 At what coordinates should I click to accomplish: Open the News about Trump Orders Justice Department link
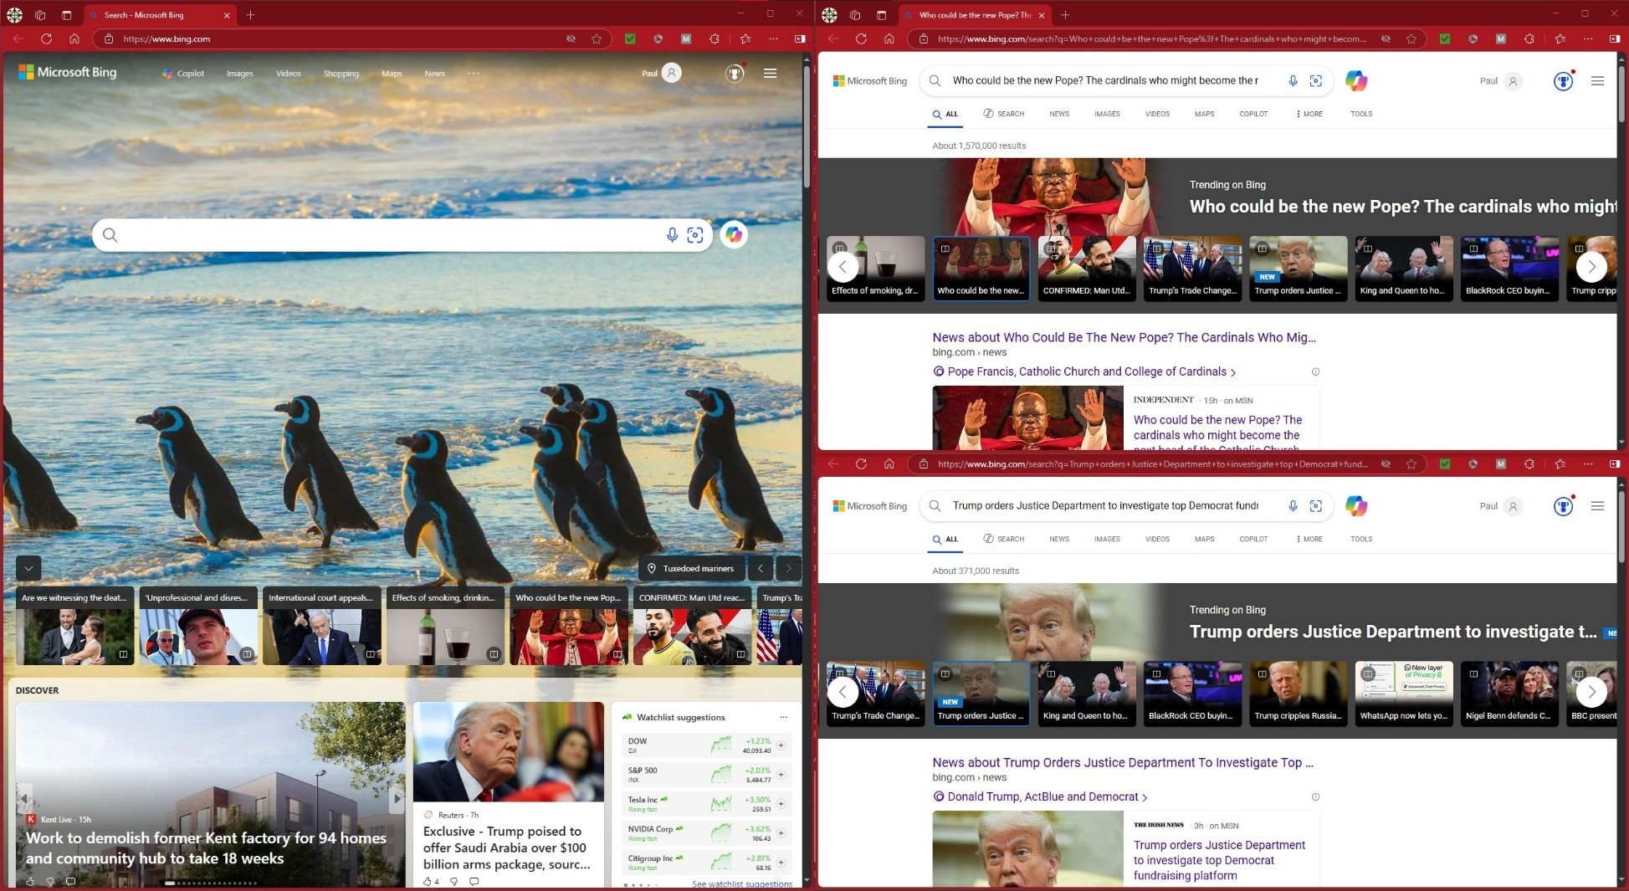coord(1123,762)
